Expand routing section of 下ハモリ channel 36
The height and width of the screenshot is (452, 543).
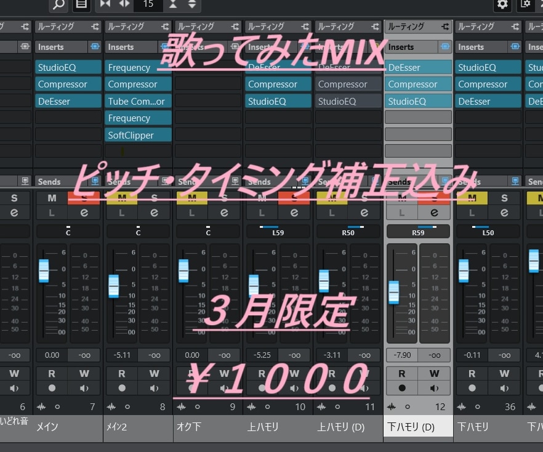(488, 26)
